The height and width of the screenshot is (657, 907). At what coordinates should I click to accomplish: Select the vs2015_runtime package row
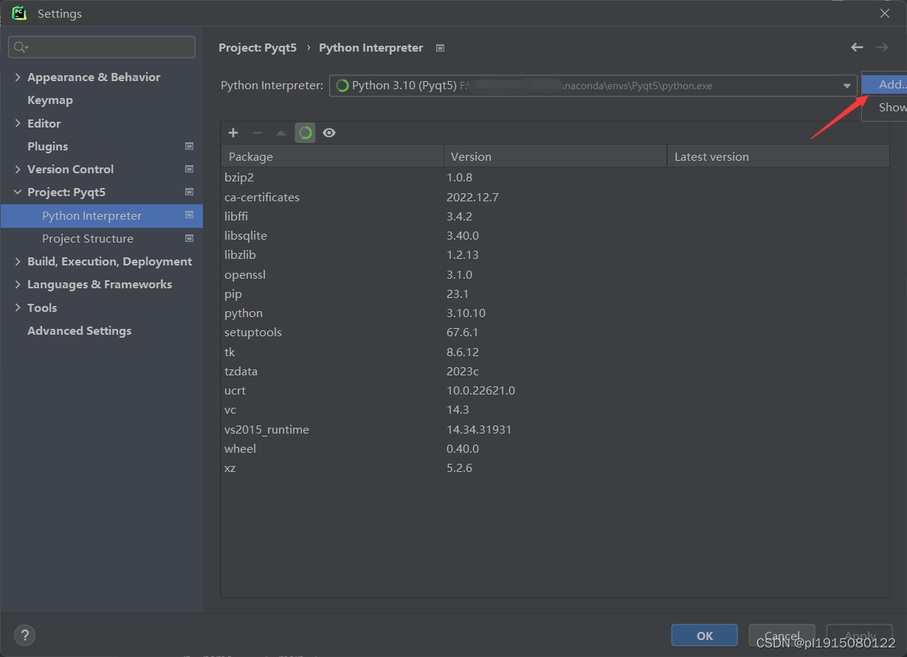tap(555, 429)
